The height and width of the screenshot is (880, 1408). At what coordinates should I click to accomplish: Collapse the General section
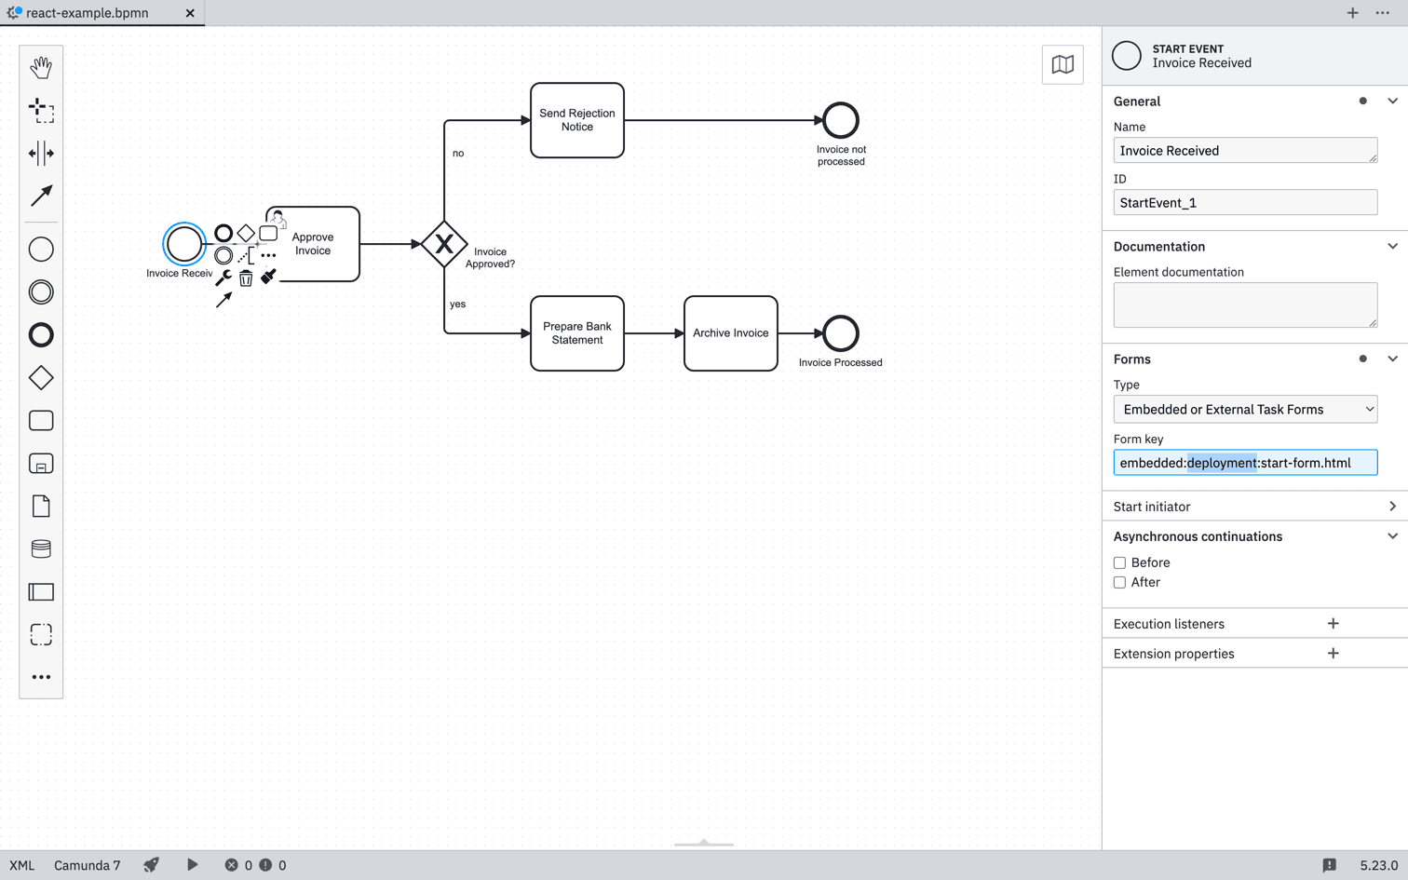pos(1393,101)
